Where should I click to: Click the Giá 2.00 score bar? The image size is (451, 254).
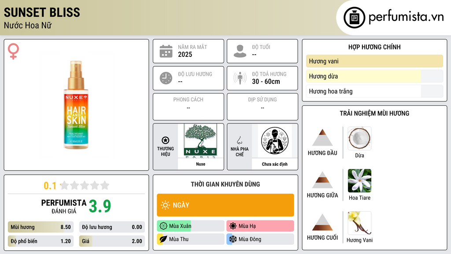[x=112, y=241]
